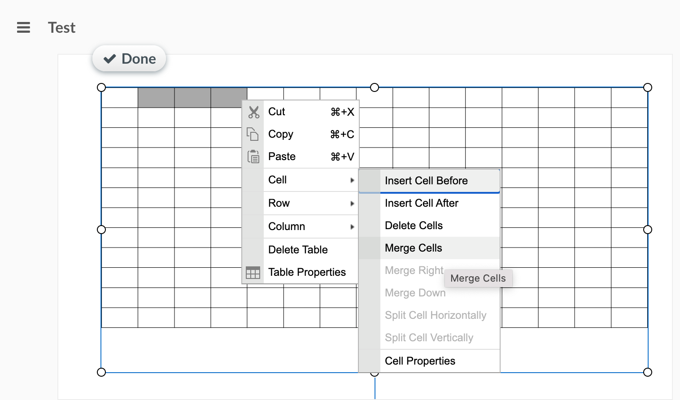This screenshot has width=680, height=400.
Task: Choose Paste from the context menu
Action: click(x=300, y=157)
